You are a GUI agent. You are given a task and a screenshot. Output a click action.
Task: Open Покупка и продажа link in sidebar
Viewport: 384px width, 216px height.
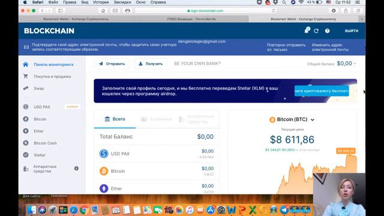point(52,76)
